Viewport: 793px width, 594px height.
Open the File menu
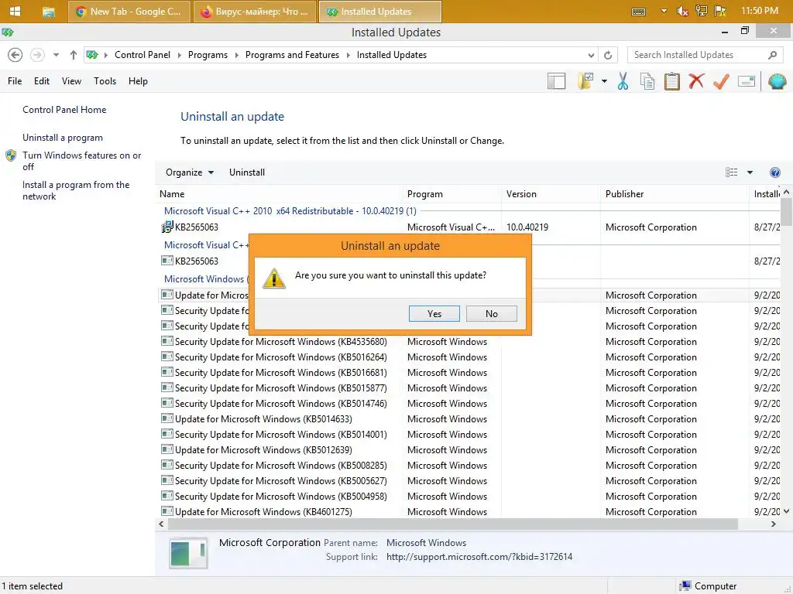coord(15,81)
